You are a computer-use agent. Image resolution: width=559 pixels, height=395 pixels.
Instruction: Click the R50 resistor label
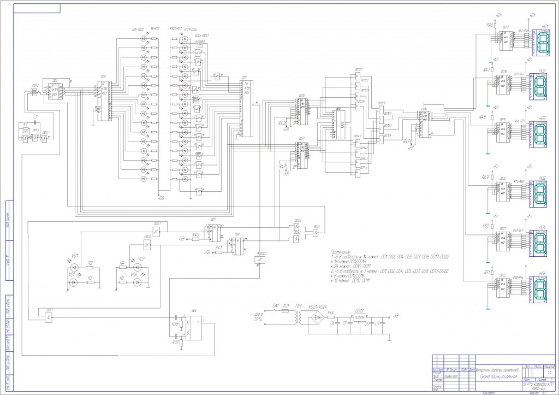click(x=485, y=226)
